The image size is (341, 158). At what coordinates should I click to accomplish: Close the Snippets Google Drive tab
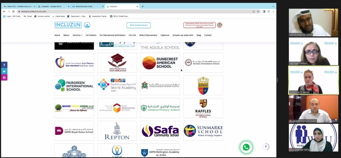(69, 6)
